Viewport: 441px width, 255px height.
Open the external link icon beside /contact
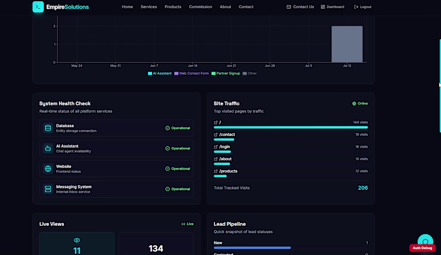[x=216, y=135]
